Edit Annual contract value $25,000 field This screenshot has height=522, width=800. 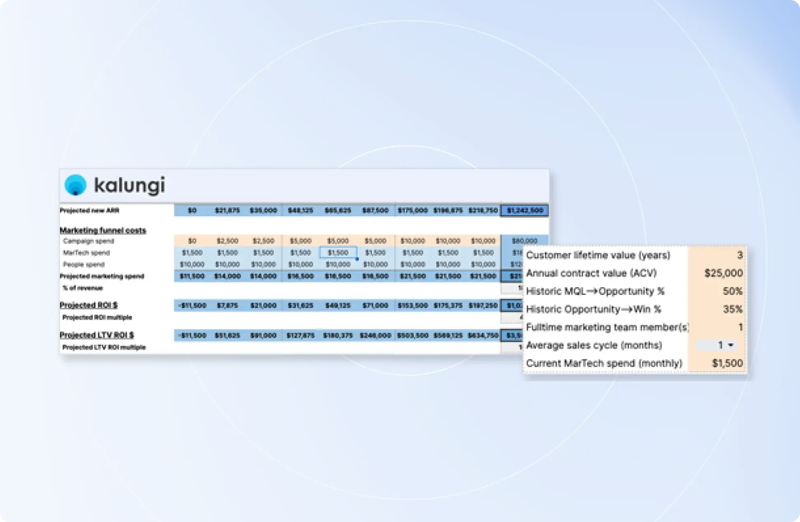717,273
